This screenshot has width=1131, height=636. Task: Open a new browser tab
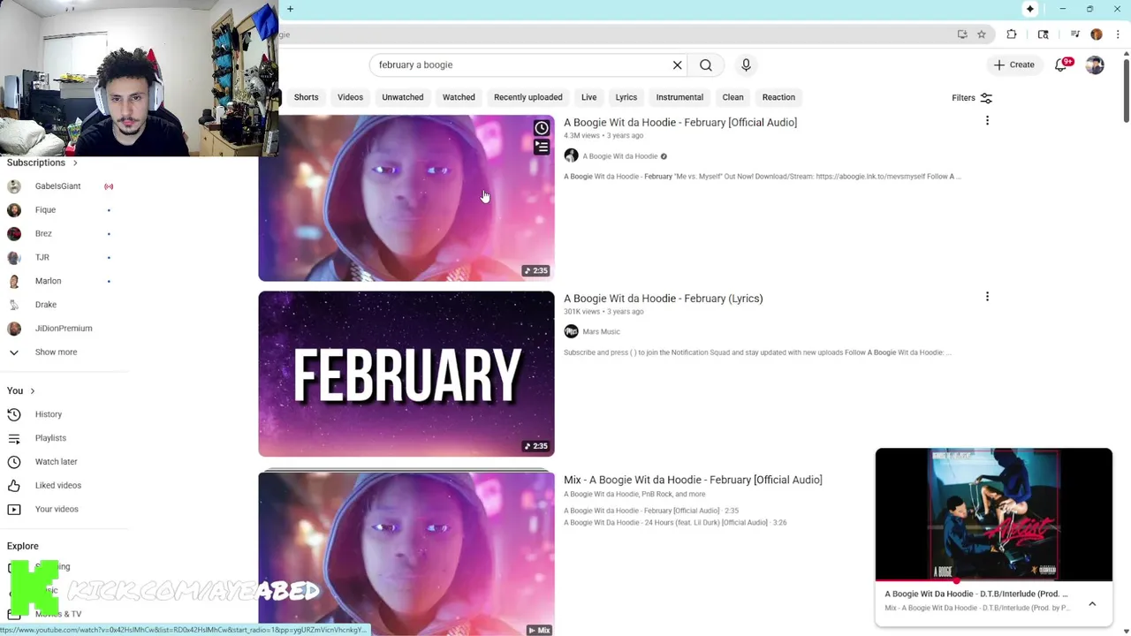(290, 9)
